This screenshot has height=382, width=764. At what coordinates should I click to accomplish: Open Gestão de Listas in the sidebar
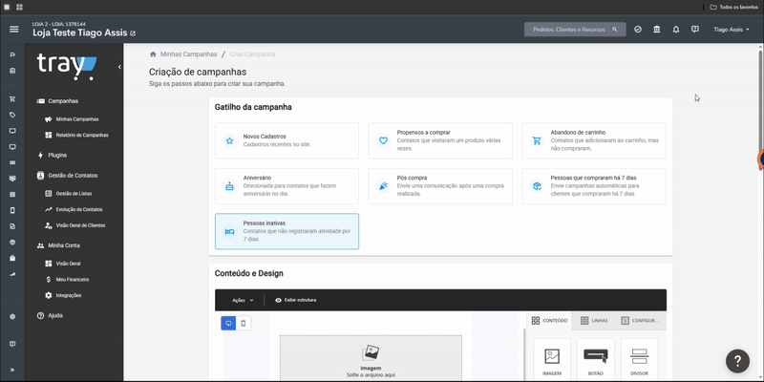pos(68,194)
